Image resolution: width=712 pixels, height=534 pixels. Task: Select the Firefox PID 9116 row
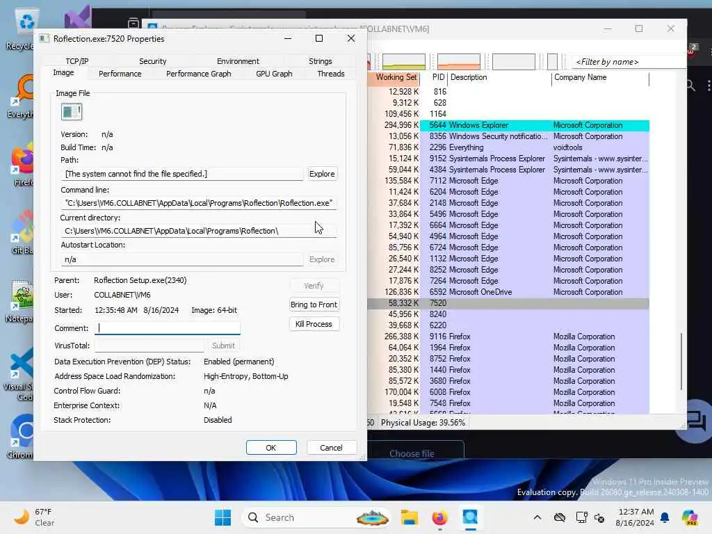click(508, 337)
